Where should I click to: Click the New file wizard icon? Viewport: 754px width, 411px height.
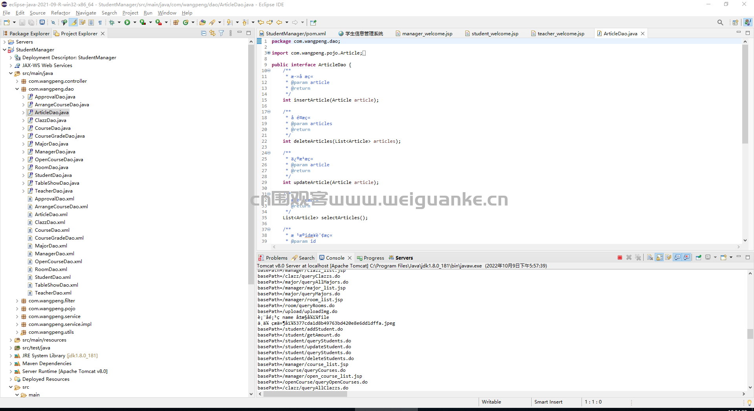click(7, 22)
